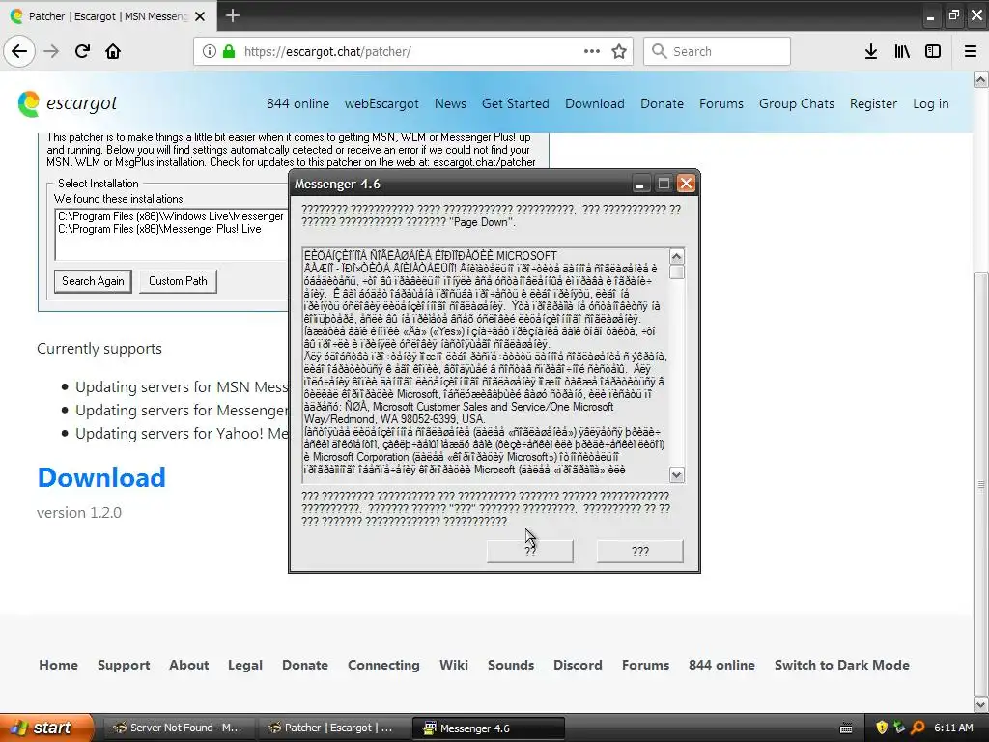Open the footer Forums link
The width and height of the screenshot is (989, 742).
click(x=646, y=665)
